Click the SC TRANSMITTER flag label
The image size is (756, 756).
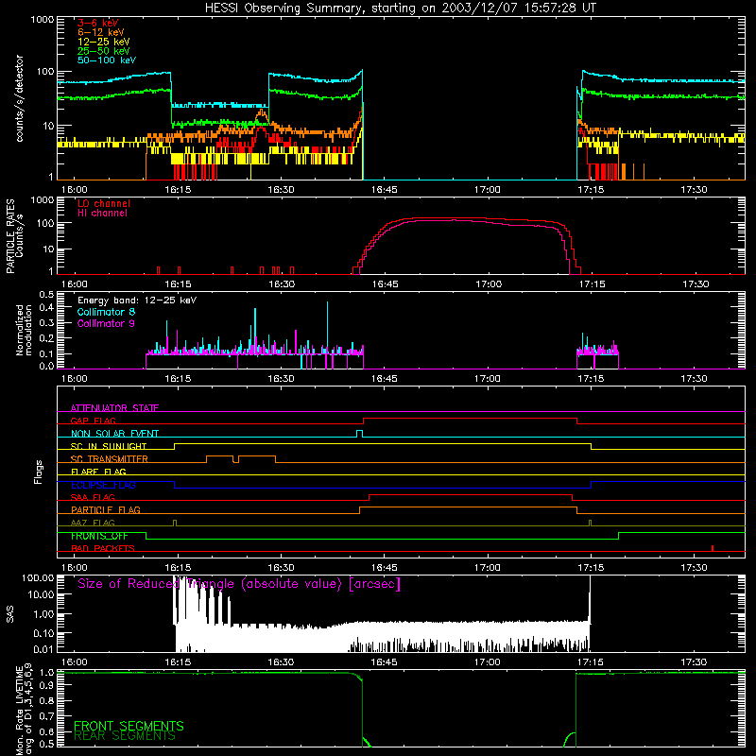pyautogui.click(x=110, y=459)
